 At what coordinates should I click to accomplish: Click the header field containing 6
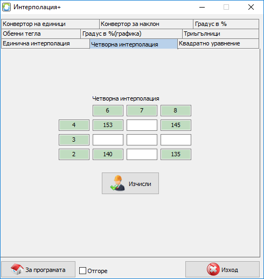(x=108, y=110)
